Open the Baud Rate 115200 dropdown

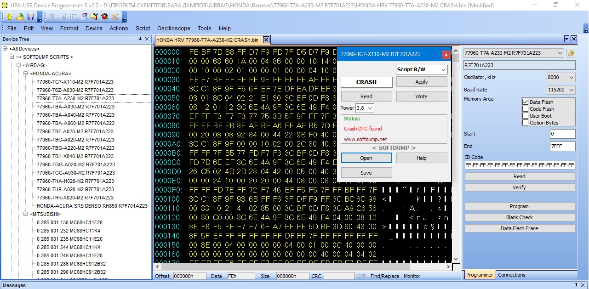click(x=561, y=90)
